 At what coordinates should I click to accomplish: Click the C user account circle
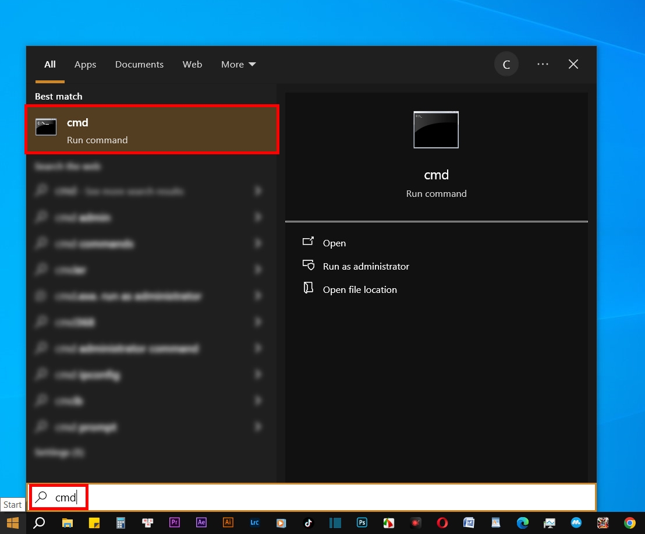point(506,64)
